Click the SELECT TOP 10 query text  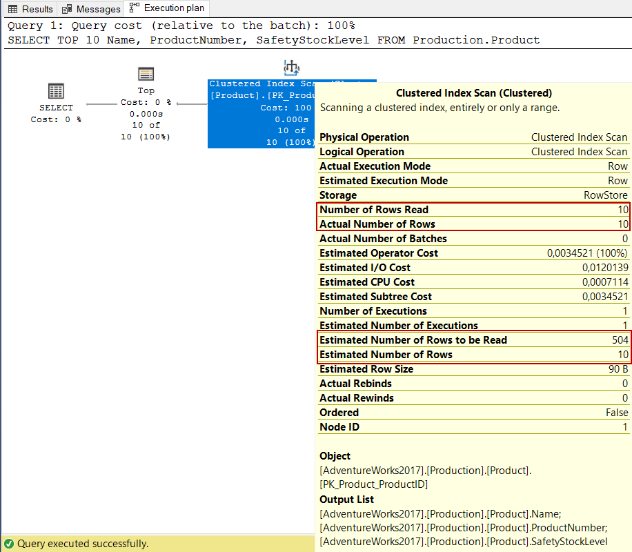click(273, 40)
